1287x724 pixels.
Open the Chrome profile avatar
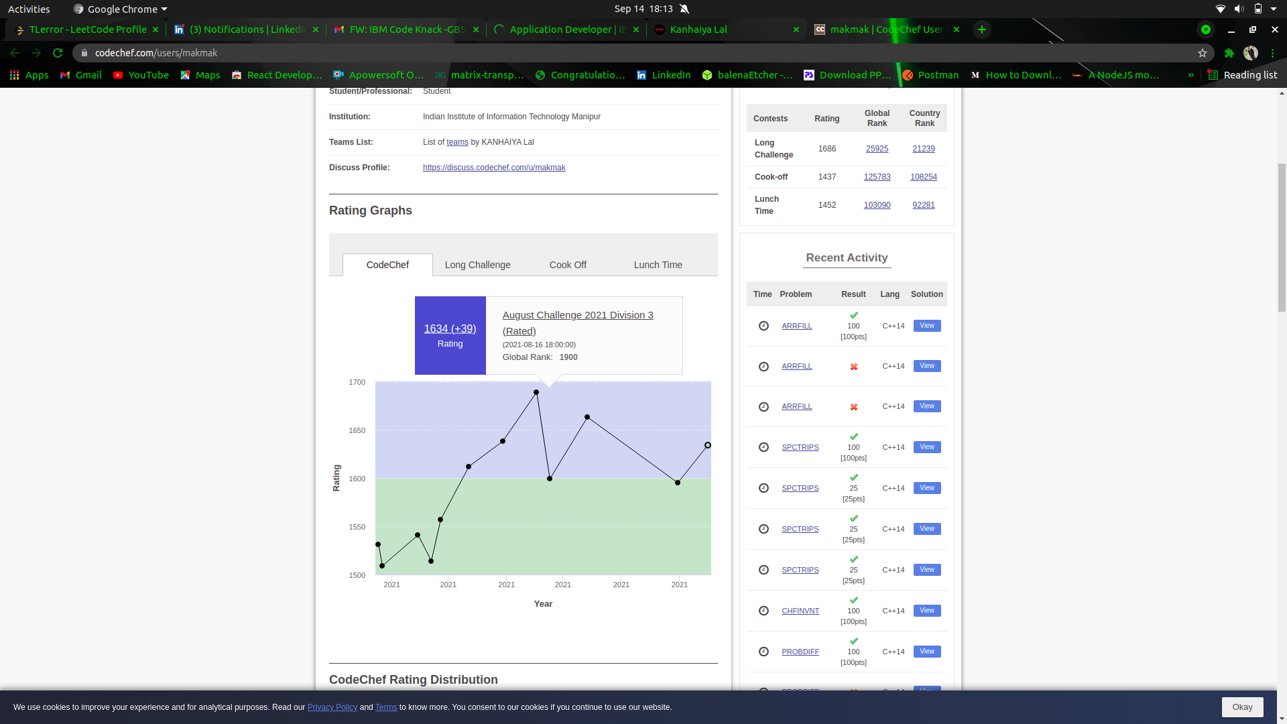[x=1251, y=53]
